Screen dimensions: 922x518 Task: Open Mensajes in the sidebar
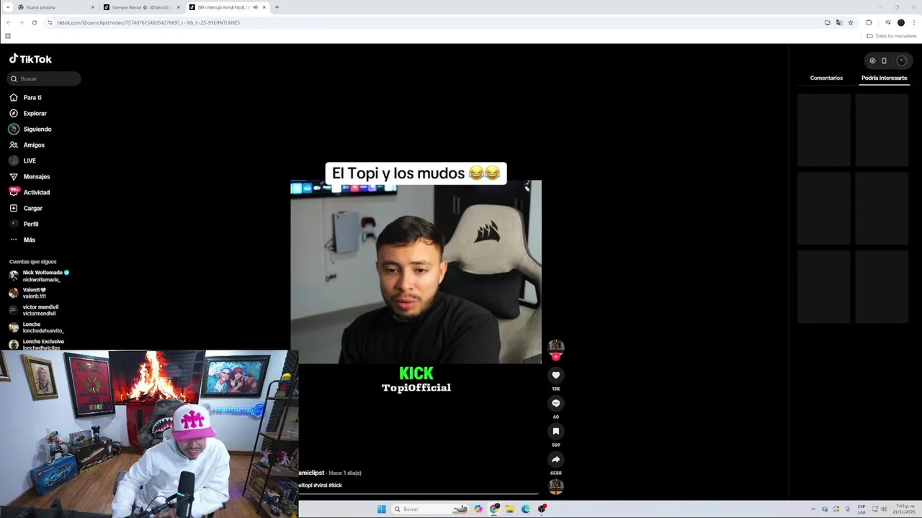click(x=36, y=176)
